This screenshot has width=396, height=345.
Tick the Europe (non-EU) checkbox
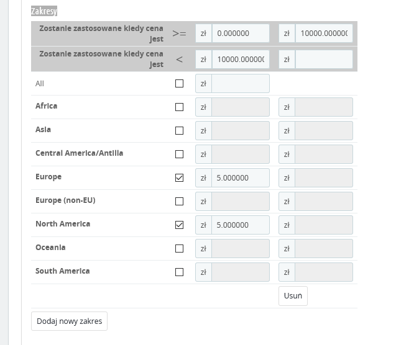(x=180, y=202)
